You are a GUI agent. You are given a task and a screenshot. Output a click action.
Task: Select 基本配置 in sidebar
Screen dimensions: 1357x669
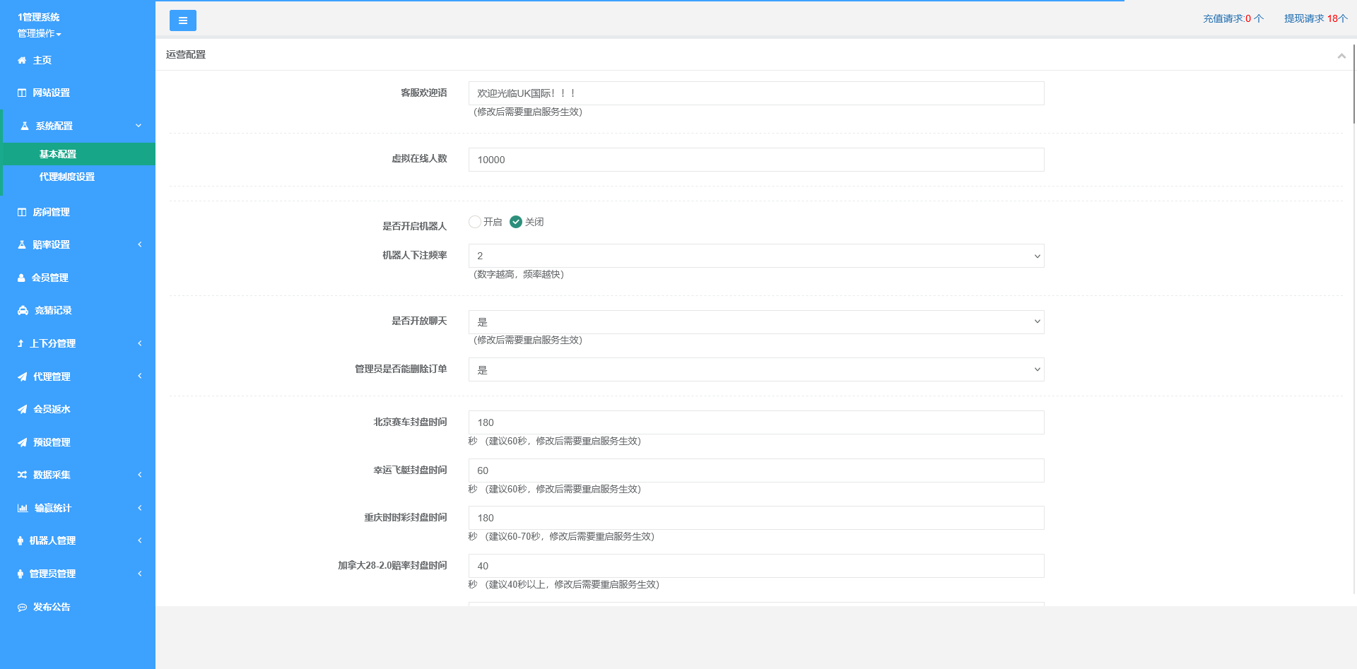[x=58, y=154]
